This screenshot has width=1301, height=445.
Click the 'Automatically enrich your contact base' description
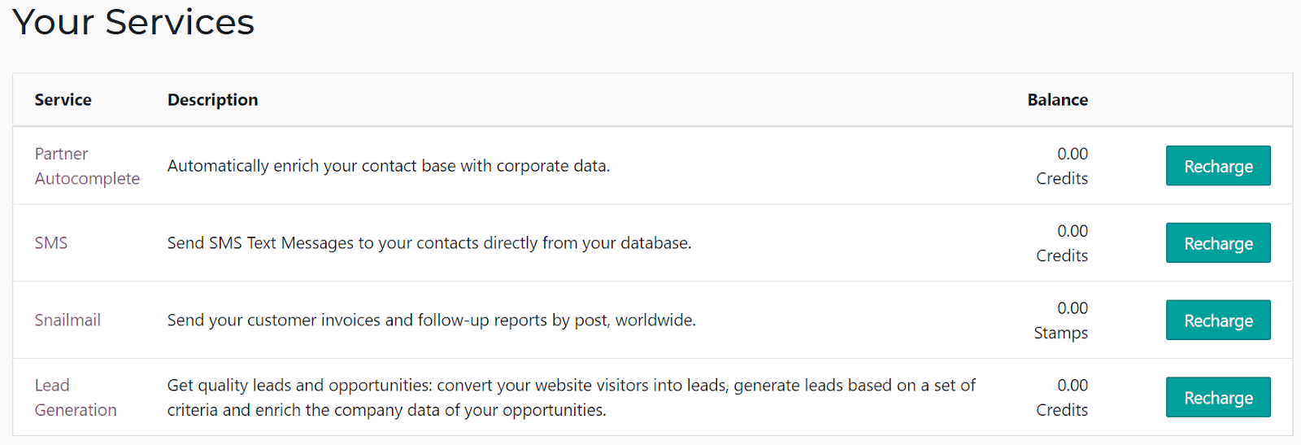[x=388, y=166]
